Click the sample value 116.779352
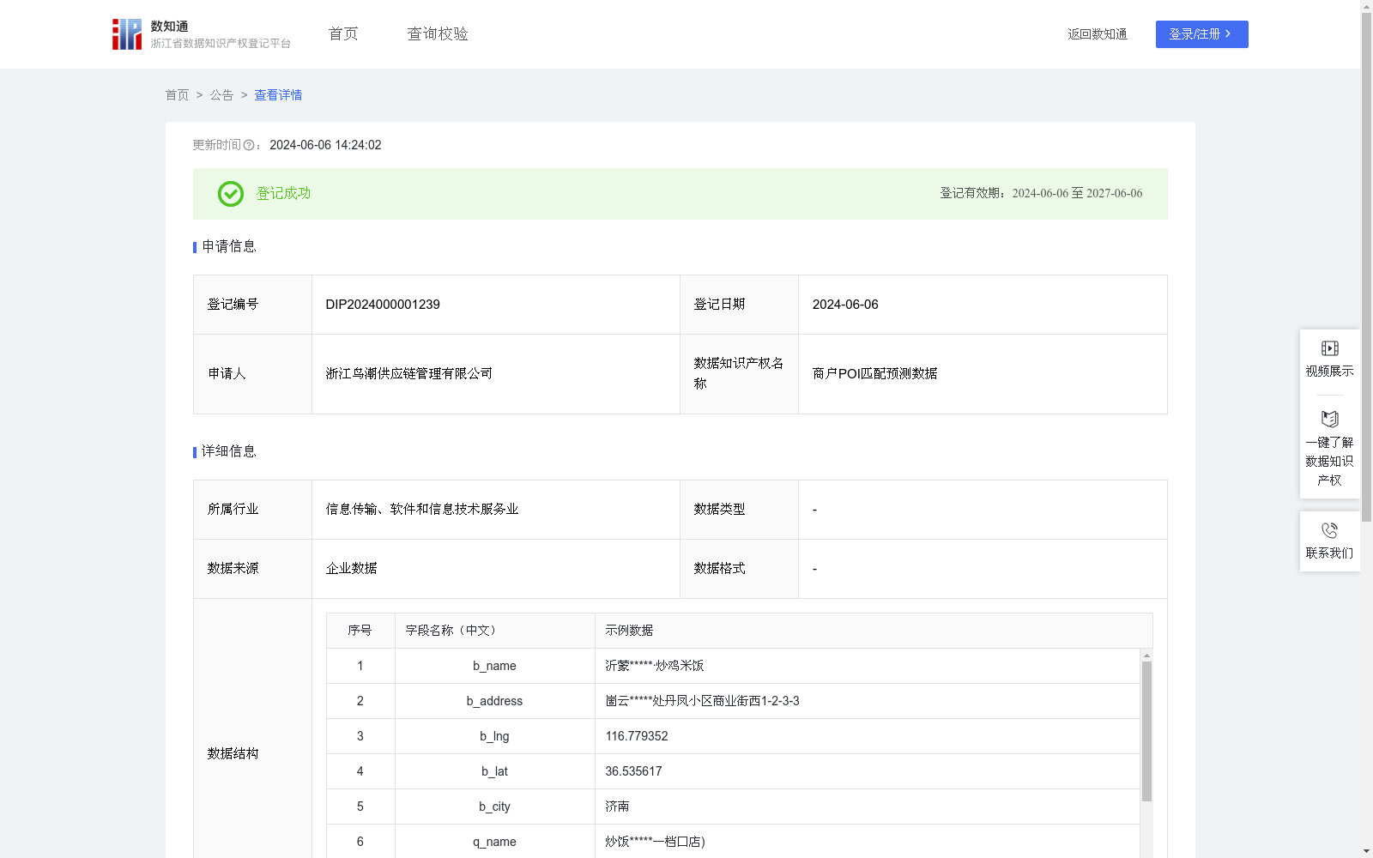Image resolution: width=1373 pixels, height=858 pixels. [x=637, y=736]
